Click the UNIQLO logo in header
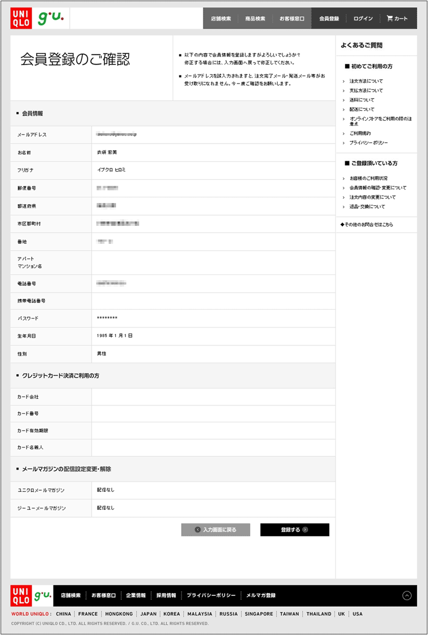The height and width of the screenshot is (635, 428). [21, 19]
